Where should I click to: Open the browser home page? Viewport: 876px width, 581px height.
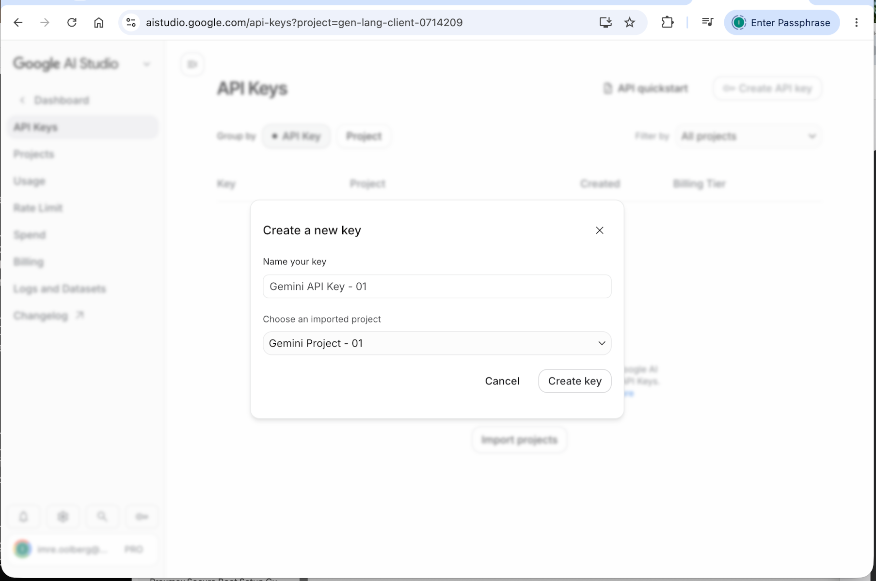[x=99, y=22]
